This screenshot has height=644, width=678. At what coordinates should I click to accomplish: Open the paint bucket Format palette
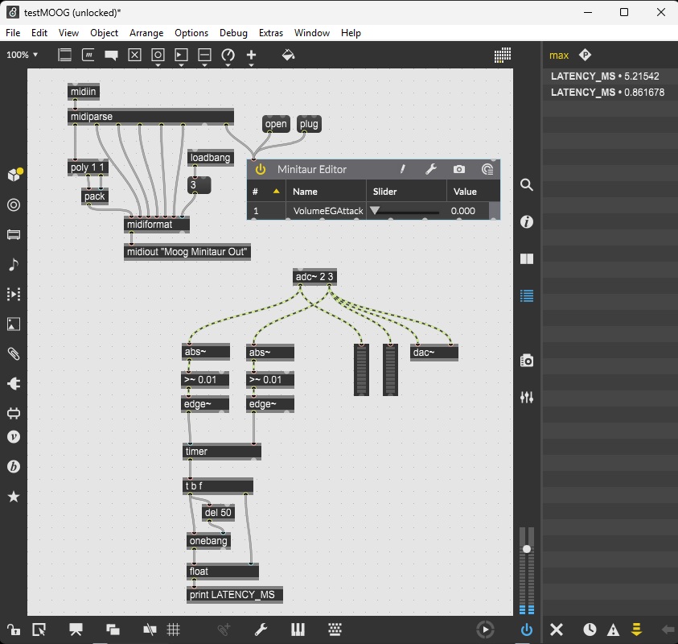289,55
